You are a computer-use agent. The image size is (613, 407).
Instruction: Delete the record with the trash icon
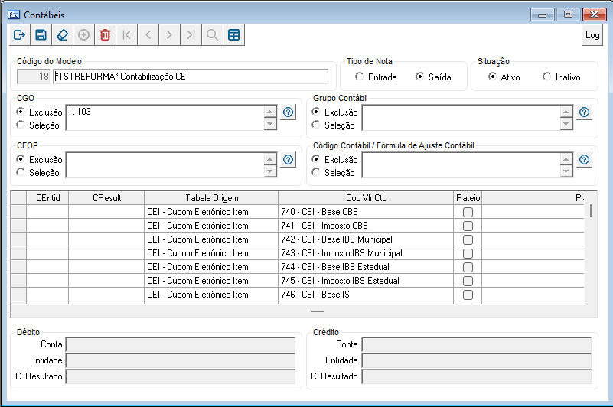tap(105, 35)
